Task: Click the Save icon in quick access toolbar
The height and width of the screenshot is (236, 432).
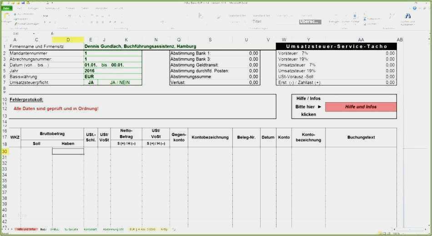Action: (x=23, y=2)
